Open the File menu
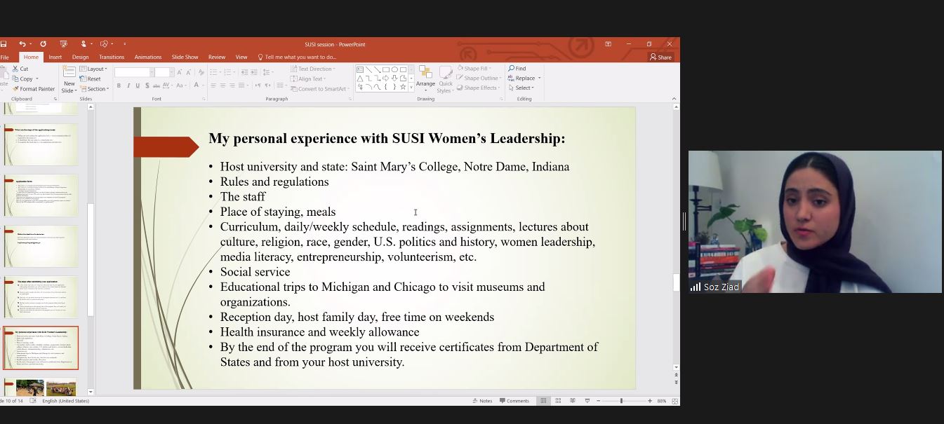The height and width of the screenshot is (424, 944). coord(4,57)
